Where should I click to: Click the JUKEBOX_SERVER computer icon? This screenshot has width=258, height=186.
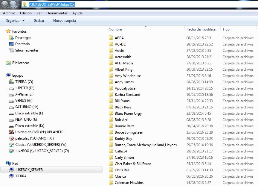(x=11, y=170)
